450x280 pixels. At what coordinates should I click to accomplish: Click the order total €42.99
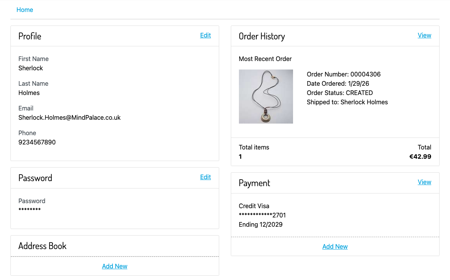[x=420, y=156]
